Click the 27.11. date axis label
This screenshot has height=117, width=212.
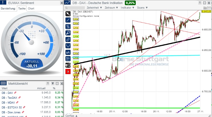click(200, 112)
